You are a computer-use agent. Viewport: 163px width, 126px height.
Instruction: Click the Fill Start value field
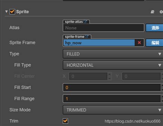pos(112,87)
